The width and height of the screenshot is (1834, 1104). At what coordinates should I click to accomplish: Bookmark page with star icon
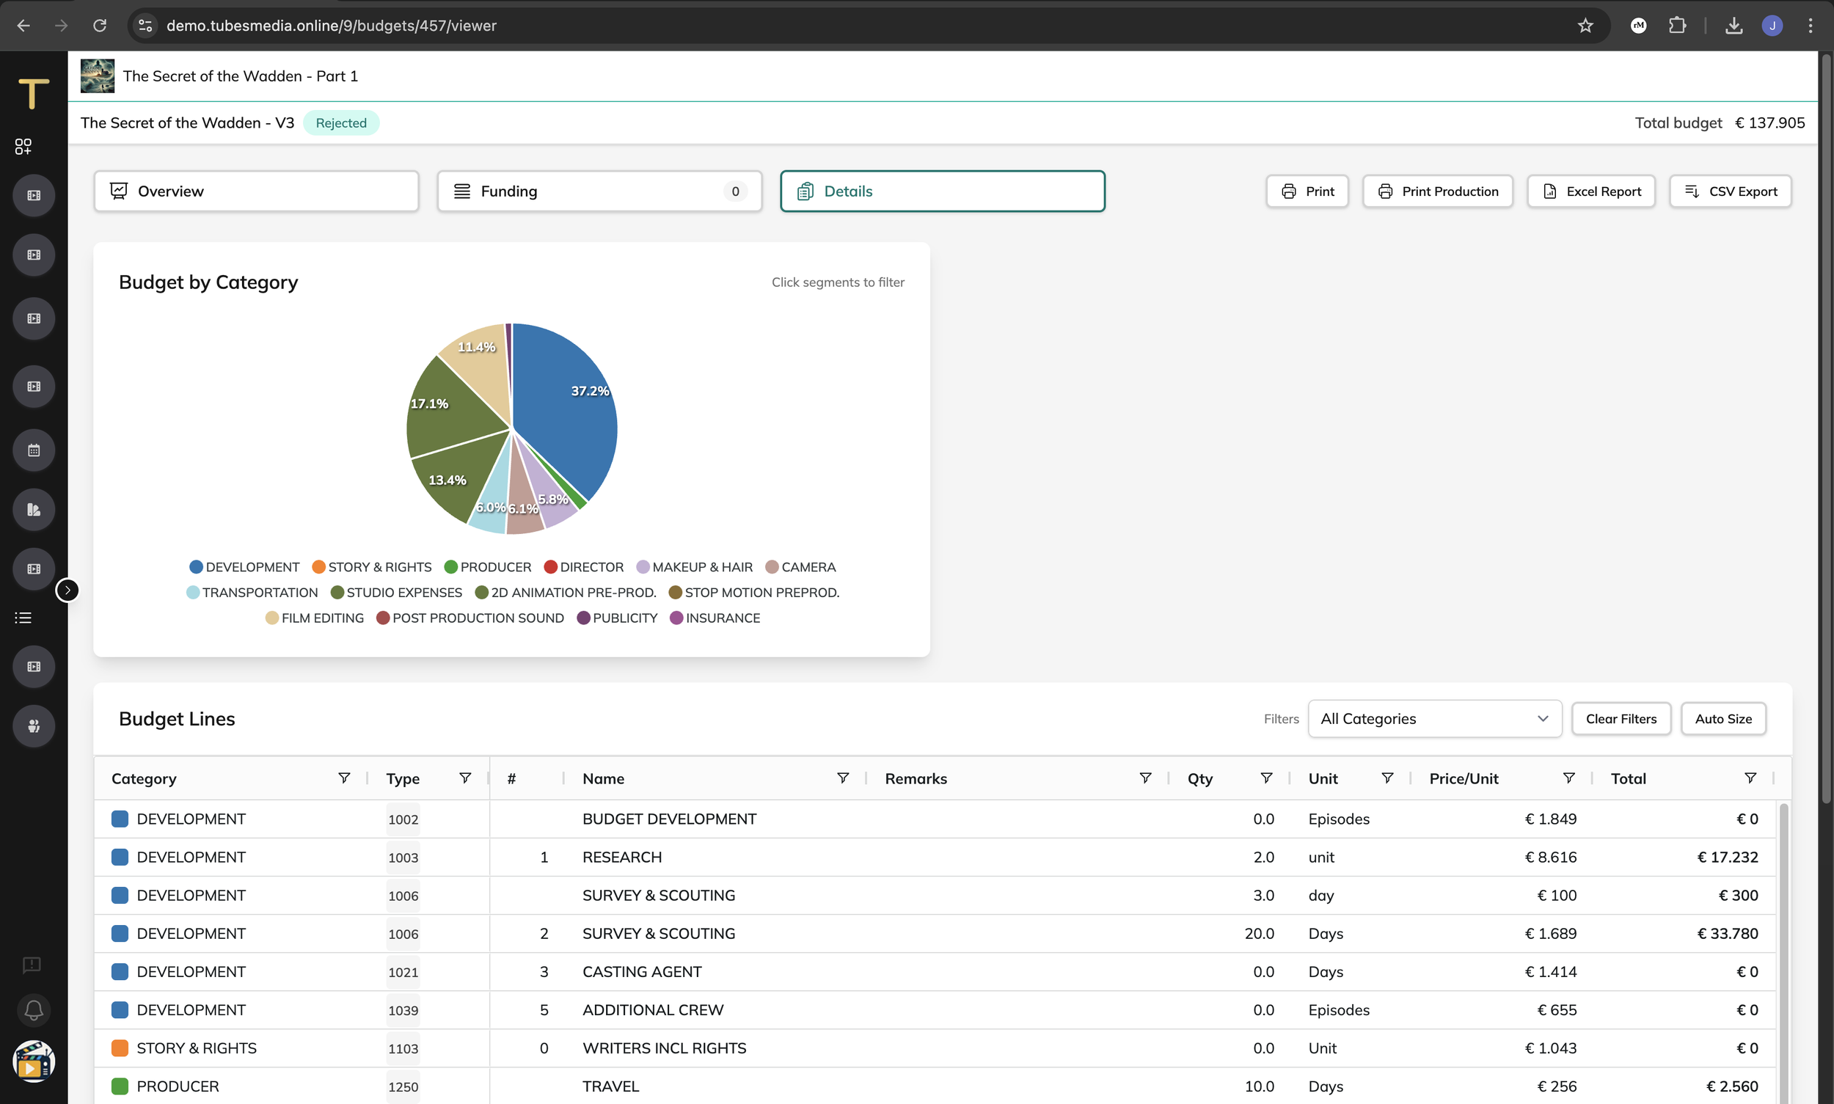pyautogui.click(x=1585, y=25)
